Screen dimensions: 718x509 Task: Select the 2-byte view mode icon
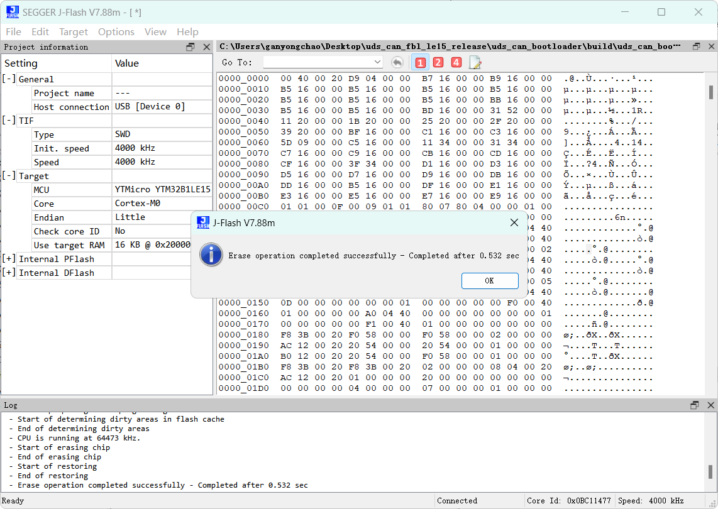438,62
